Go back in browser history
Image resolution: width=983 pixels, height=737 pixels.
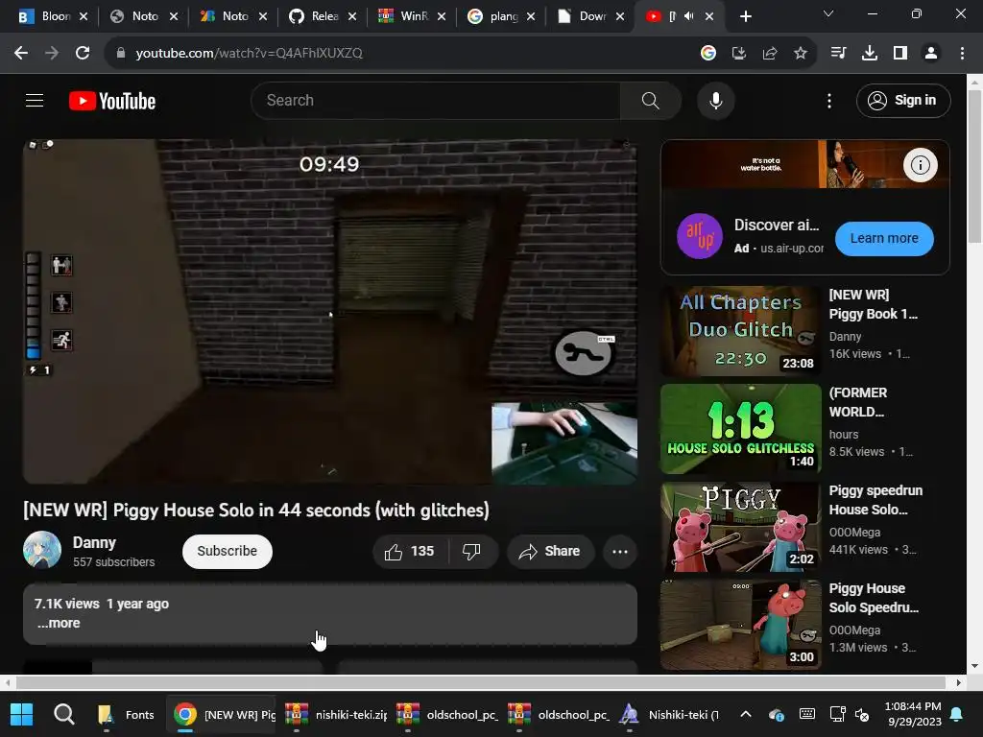(21, 54)
